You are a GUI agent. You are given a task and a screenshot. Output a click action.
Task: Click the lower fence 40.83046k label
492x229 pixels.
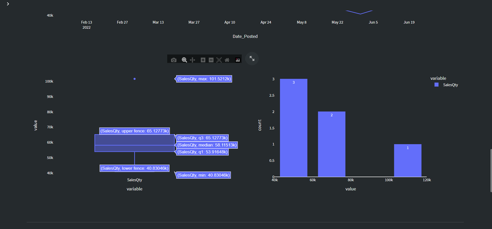134,168
